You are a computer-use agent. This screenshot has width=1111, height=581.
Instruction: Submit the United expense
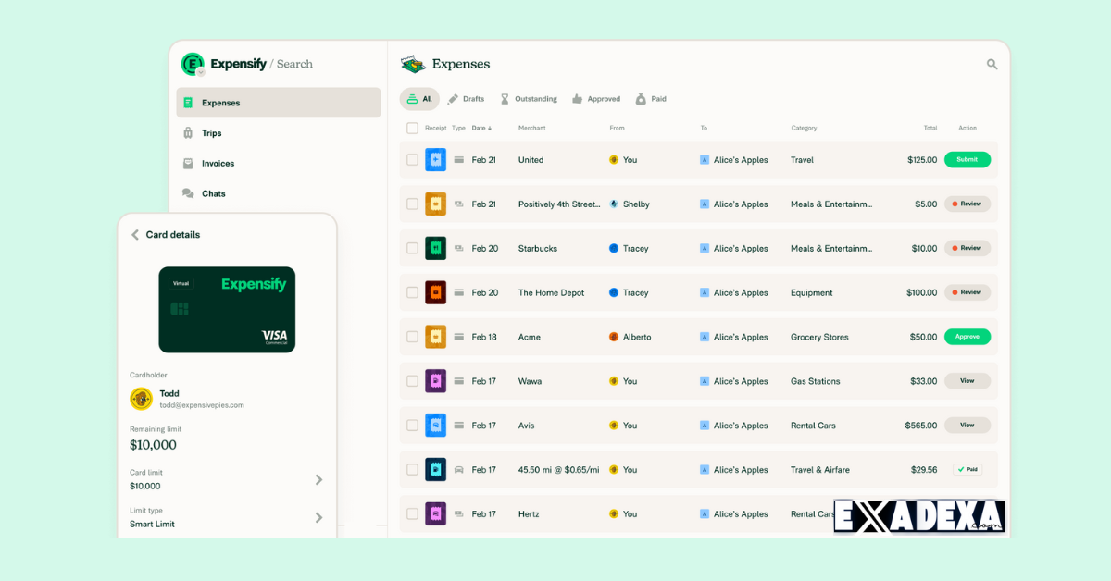tap(967, 159)
